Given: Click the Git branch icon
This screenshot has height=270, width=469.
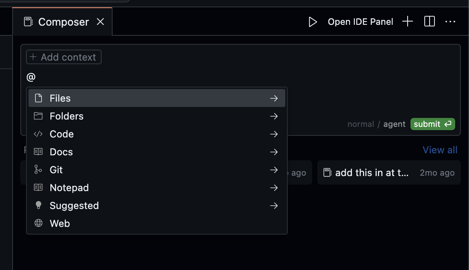Looking at the screenshot, I should coord(38,170).
